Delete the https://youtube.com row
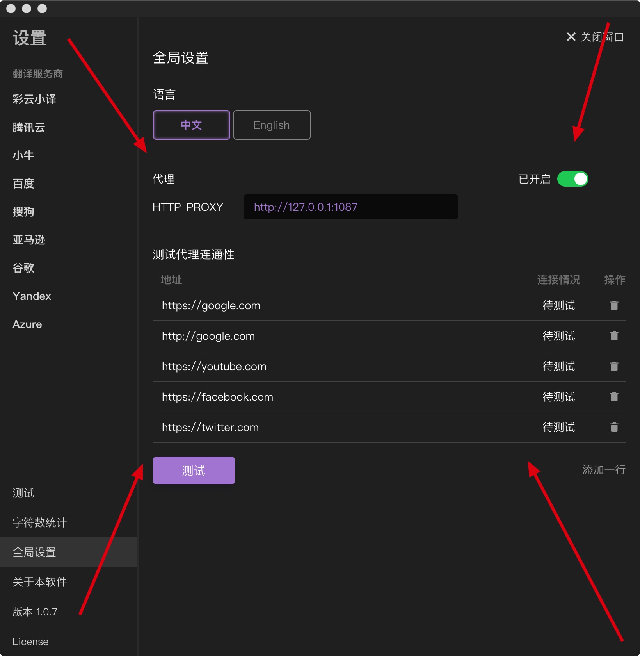This screenshot has width=640, height=656. click(x=614, y=366)
